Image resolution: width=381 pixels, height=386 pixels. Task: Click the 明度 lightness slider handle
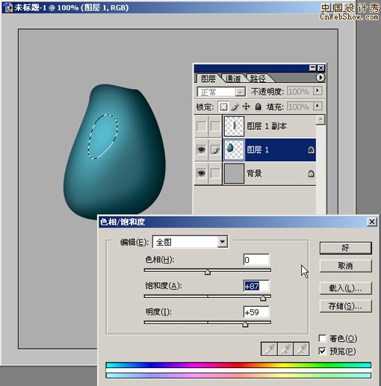(x=245, y=324)
